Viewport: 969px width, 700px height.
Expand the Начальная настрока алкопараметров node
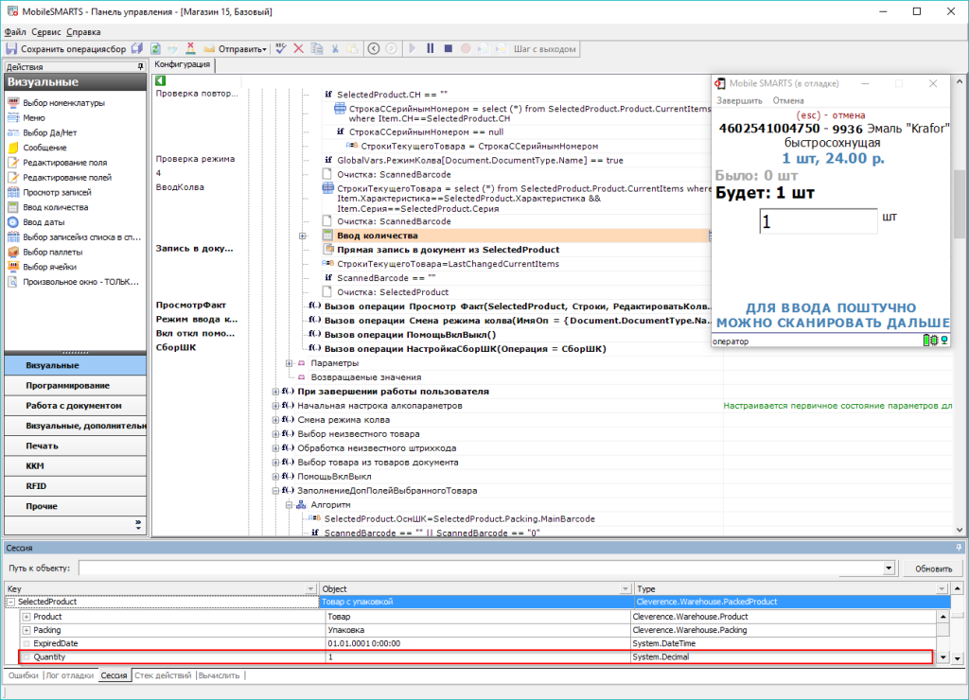click(x=275, y=405)
